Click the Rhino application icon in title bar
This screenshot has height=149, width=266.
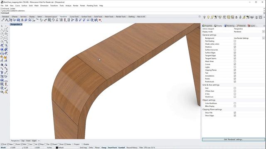tap(2, 2)
